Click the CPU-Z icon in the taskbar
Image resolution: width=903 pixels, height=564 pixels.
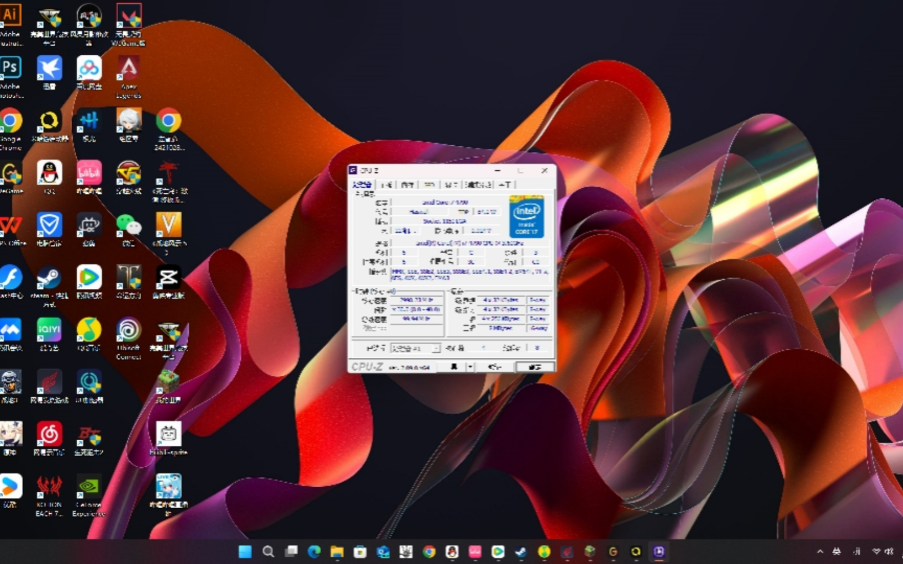point(658,551)
